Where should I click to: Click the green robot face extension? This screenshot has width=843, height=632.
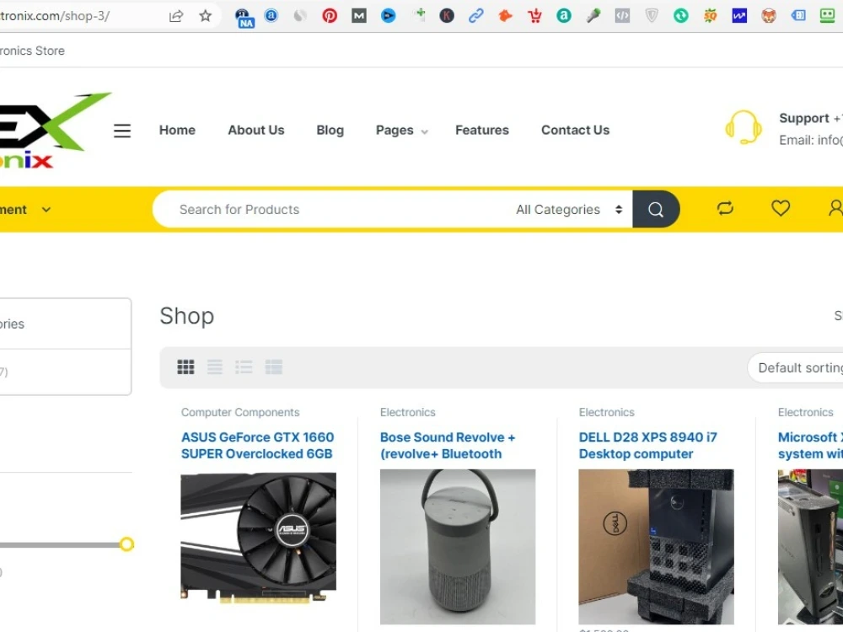pyautogui.click(x=828, y=16)
